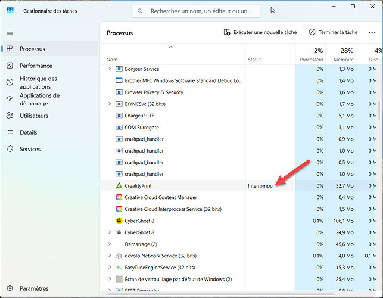Click the yellow CyberGhost 8 icon

point(119,221)
